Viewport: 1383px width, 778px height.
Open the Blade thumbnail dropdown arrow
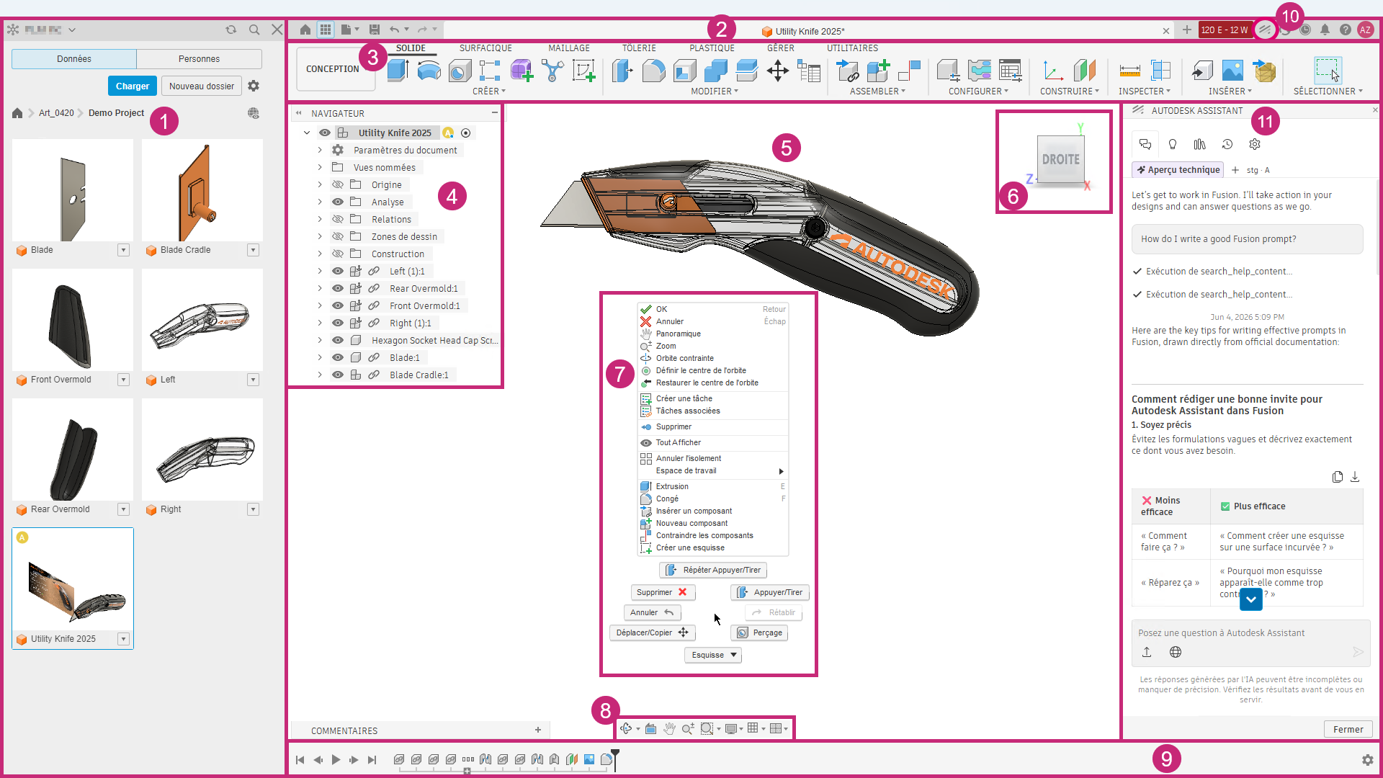pyautogui.click(x=123, y=250)
